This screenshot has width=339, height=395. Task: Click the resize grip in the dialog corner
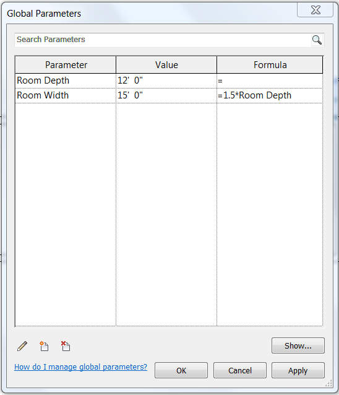(328, 383)
